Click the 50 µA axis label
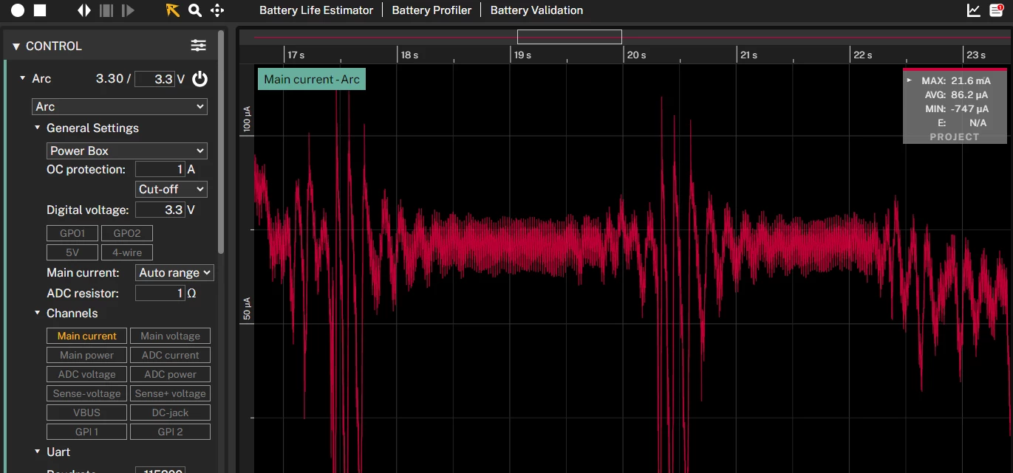 [247, 309]
